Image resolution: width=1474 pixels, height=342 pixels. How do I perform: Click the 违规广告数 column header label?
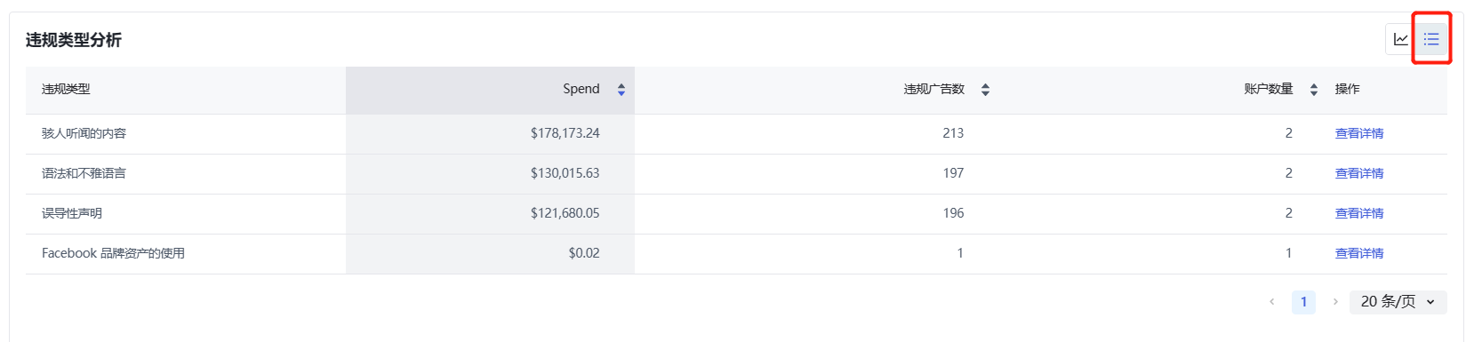(x=934, y=89)
